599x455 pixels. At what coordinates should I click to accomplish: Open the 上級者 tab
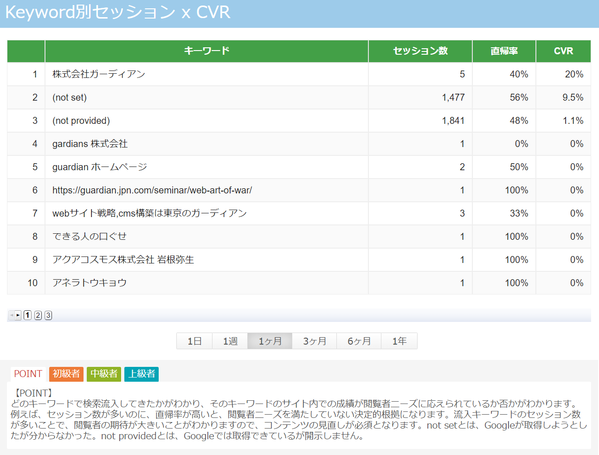click(142, 374)
